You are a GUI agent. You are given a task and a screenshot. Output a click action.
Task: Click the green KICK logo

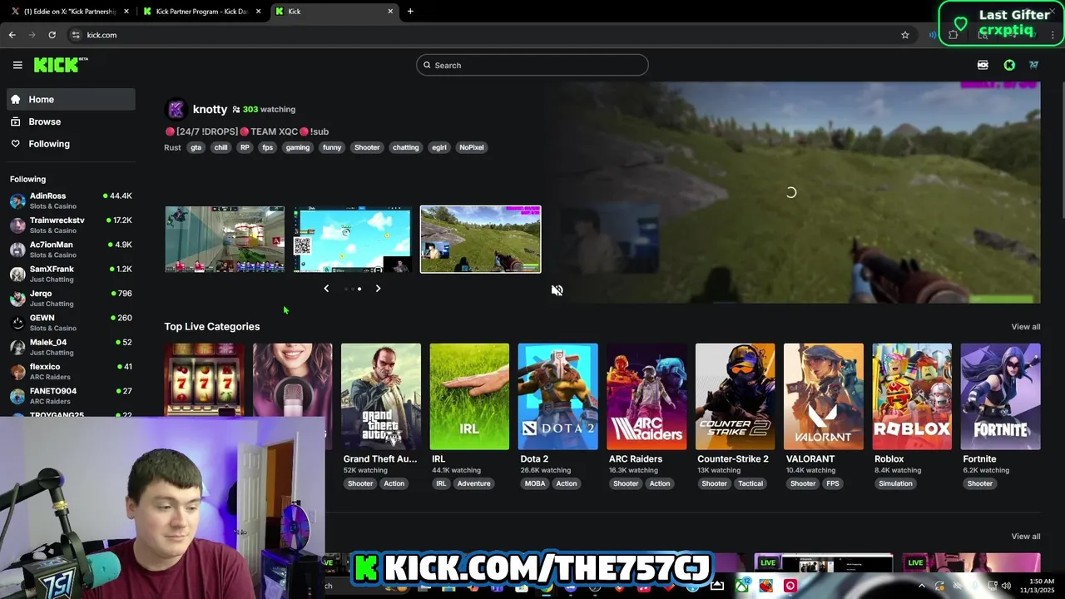coord(58,65)
